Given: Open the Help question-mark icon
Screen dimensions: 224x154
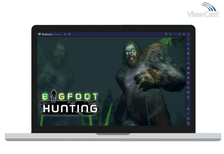Looking at the screenshot, I should pos(166,34).
